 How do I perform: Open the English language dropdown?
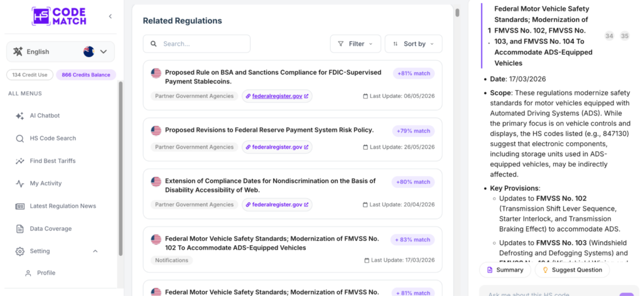[x=60, y=51]
